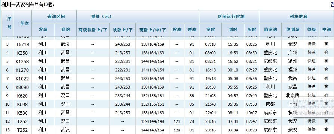Click arrival time 16:52 of K1258
334x134 pixels.
233,61
